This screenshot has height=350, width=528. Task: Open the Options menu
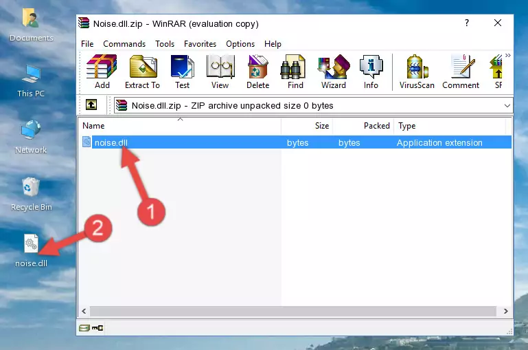tap(240, 44)
